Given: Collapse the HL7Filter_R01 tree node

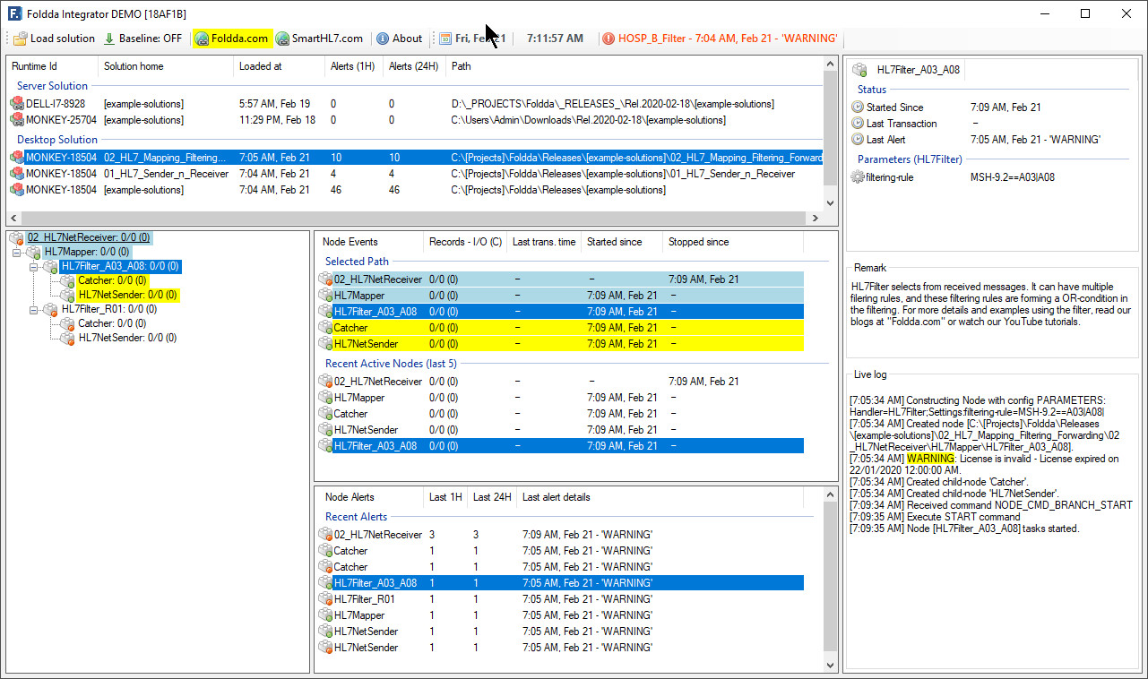Looking at the screenshot, I should click(34, 310).
